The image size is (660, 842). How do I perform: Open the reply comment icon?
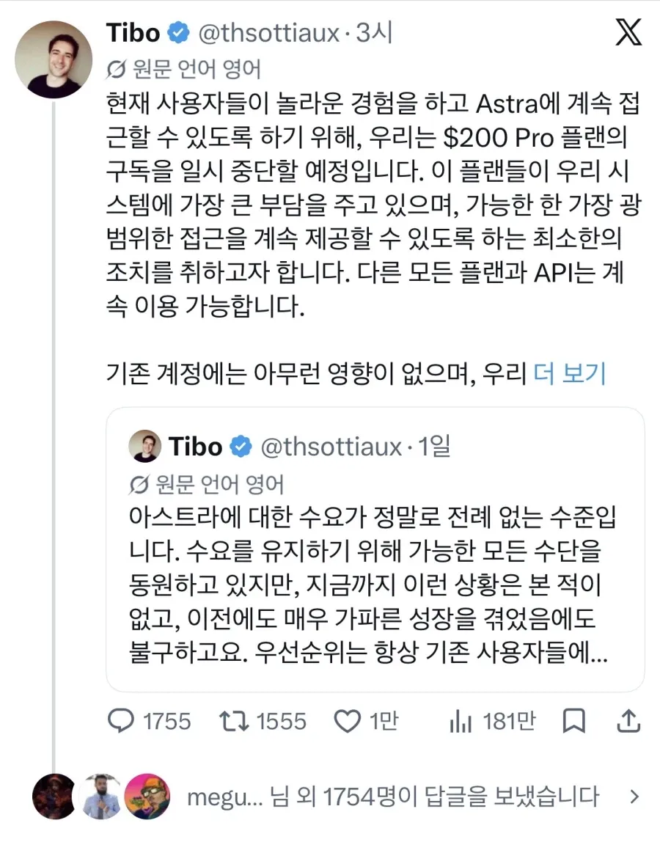pos(121,721)
